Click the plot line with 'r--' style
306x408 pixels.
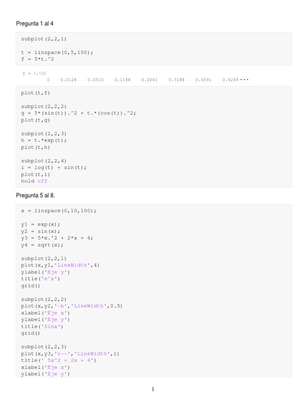click(x=70, y=354)
